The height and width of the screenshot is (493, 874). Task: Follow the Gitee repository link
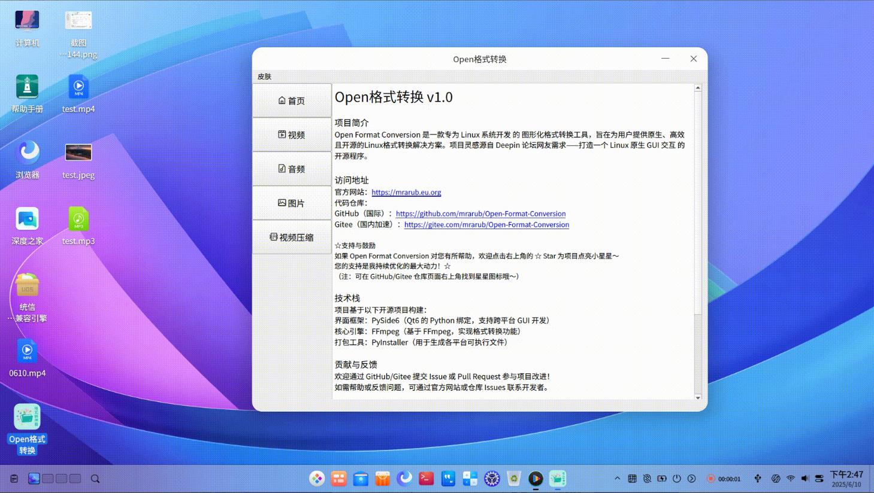(486, 224)
